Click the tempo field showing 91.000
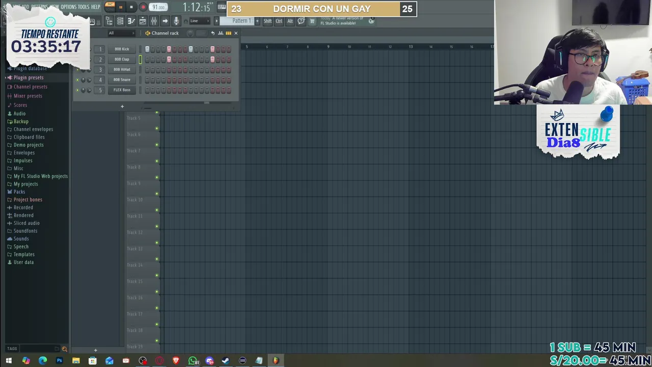 (x=159, y=7)
